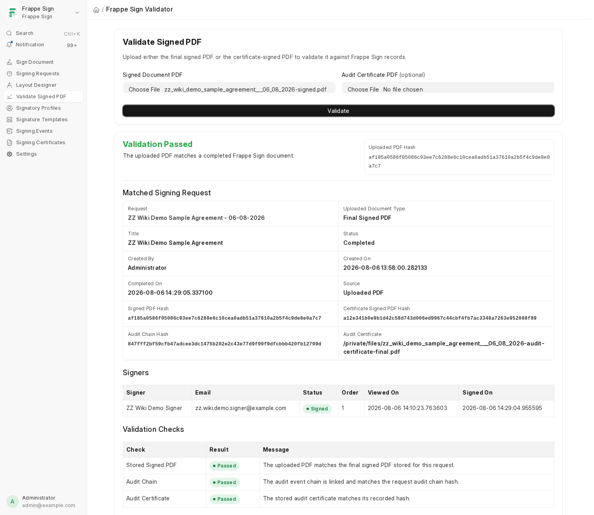Click the Stored Signed PDF Passed badge
Viewport: 594px width, 515px height.
click(x=225, y=466)
